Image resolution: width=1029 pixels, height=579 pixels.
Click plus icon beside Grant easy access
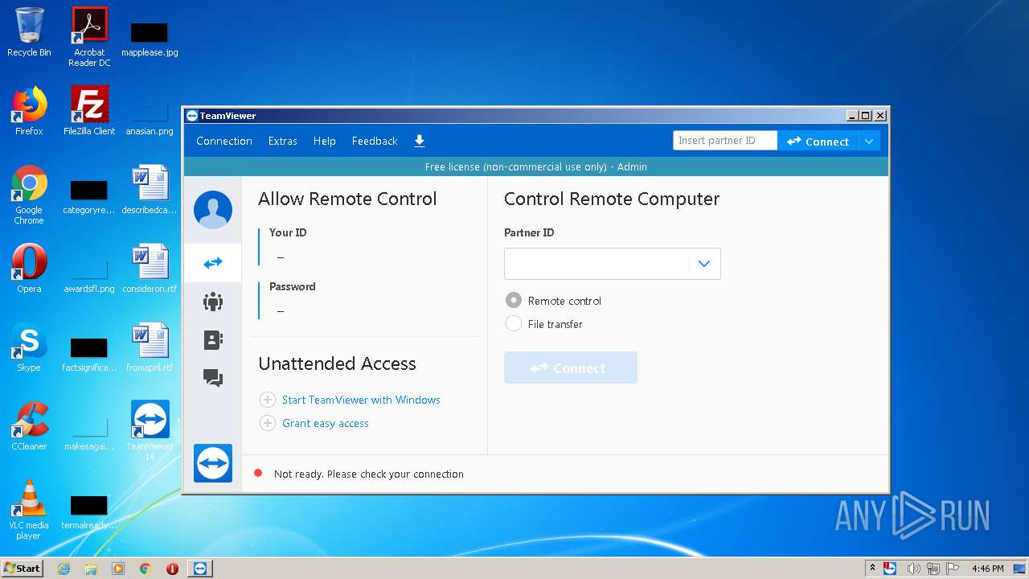(x=268, y=423)
